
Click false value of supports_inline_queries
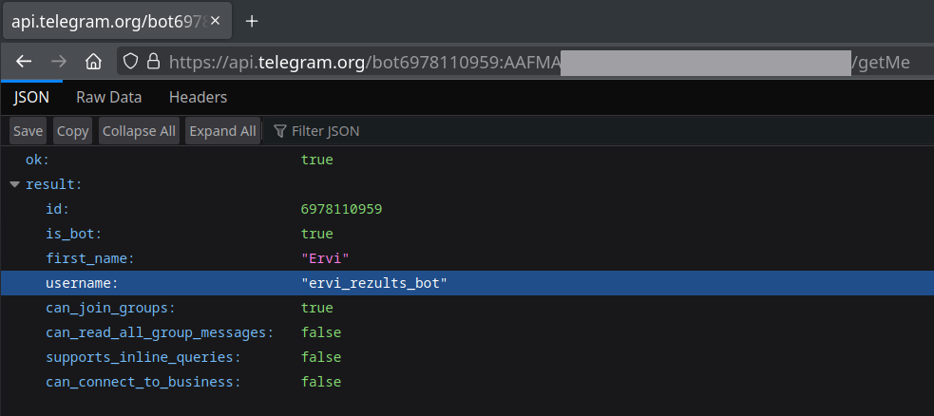pyautogui.click(x=321, y=357)
